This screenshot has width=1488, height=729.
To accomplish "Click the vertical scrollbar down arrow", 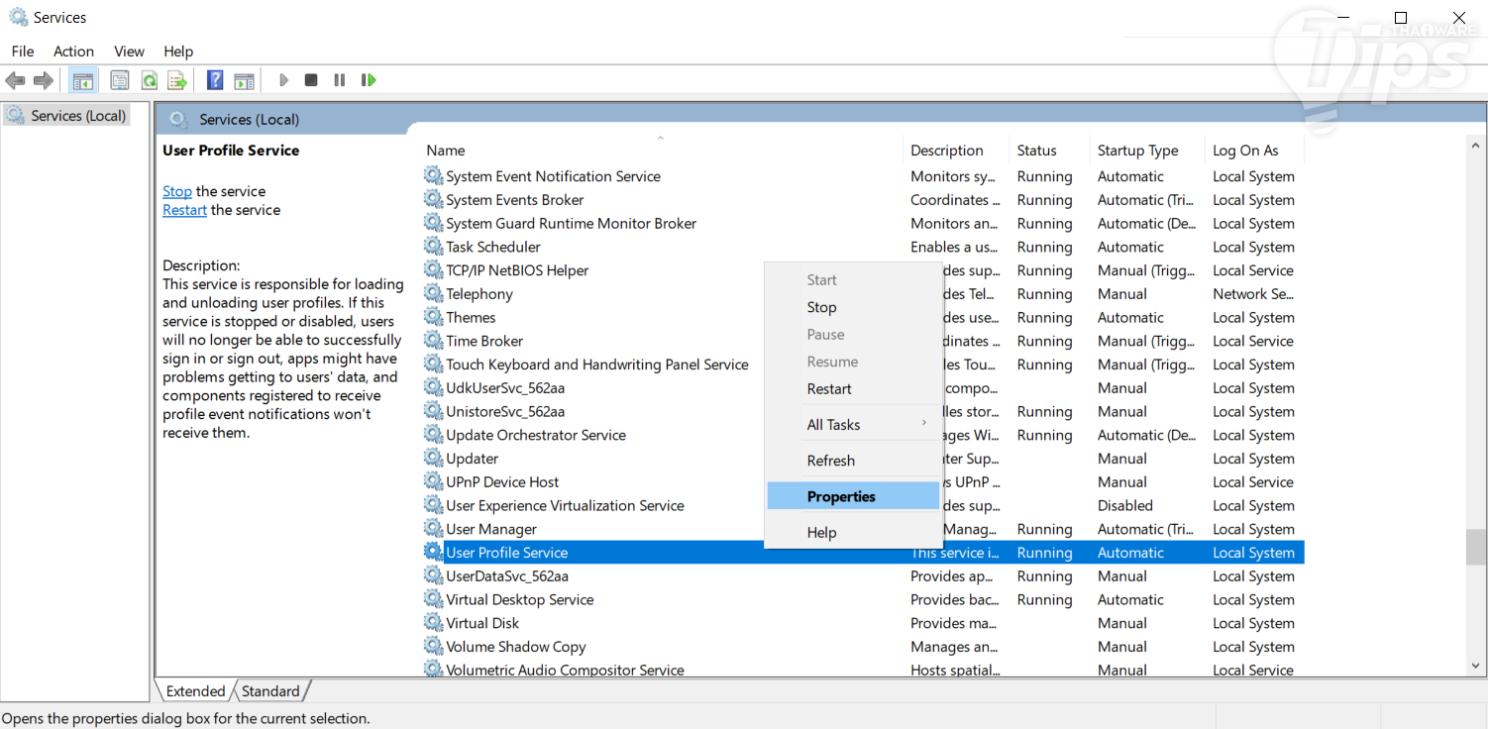I will 1476,667.
